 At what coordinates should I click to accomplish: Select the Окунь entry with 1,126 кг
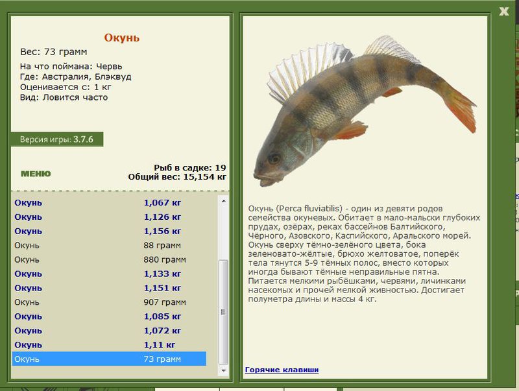109,217
